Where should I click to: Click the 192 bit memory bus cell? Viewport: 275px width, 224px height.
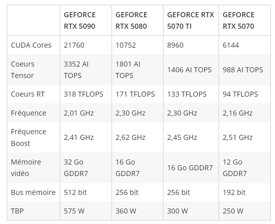point(234,192)
